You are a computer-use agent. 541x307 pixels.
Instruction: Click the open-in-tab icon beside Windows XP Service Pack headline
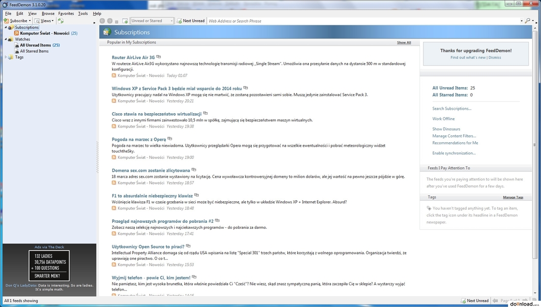pos(245,88)
